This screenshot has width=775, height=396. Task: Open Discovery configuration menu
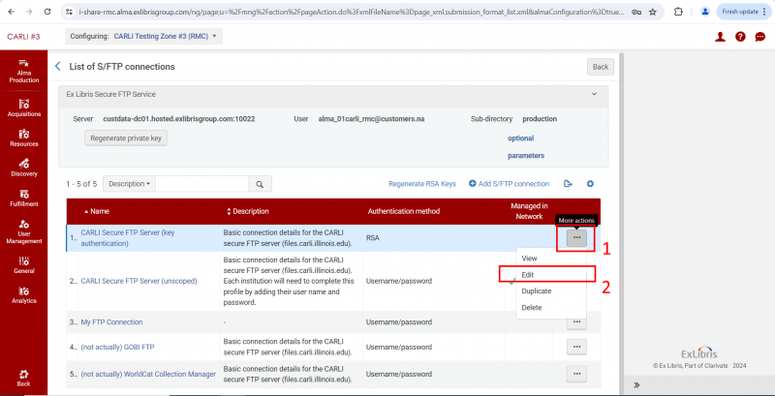tap(23, 168)
